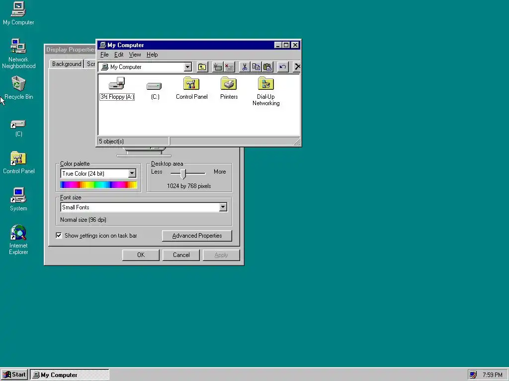509x381 pixels.
Task: Click Map Network Drive toolbar icon
Action: click(x=217, y=67)
